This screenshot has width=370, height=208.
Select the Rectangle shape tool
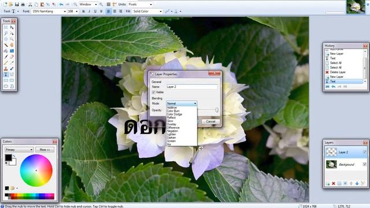coord(6,80)
